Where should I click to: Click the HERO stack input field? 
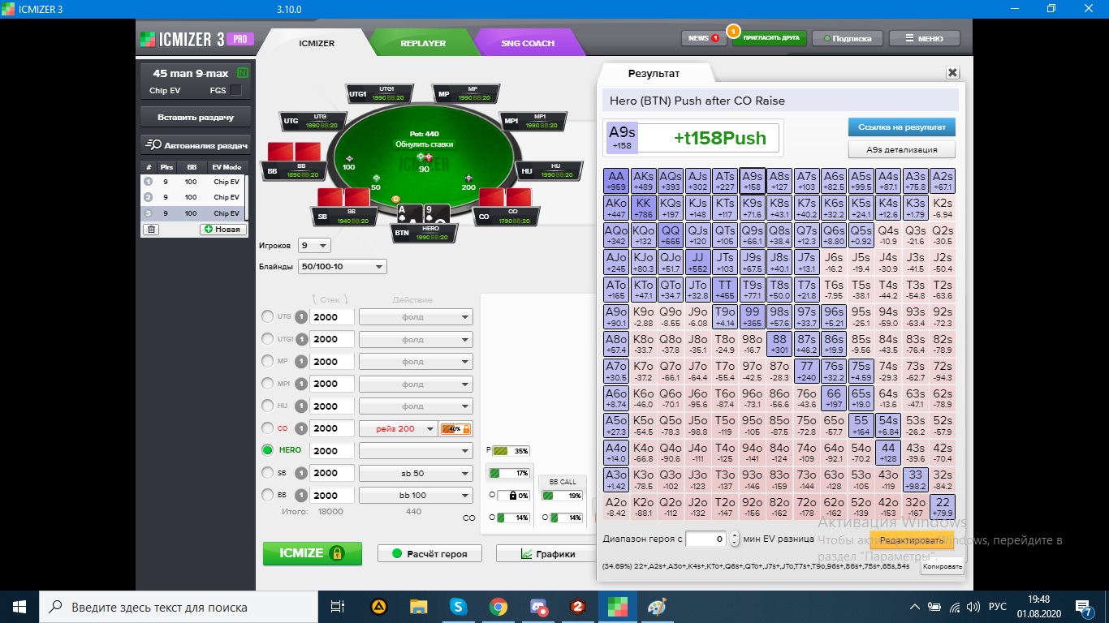pos(332,450)
